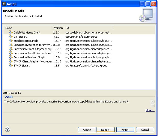Click the Subversion Client Adapter feature icon

pyautogui.click(x=11, y=49)
